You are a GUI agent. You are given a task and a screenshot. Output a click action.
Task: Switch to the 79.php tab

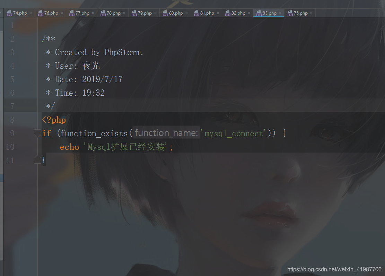point(145,13)
